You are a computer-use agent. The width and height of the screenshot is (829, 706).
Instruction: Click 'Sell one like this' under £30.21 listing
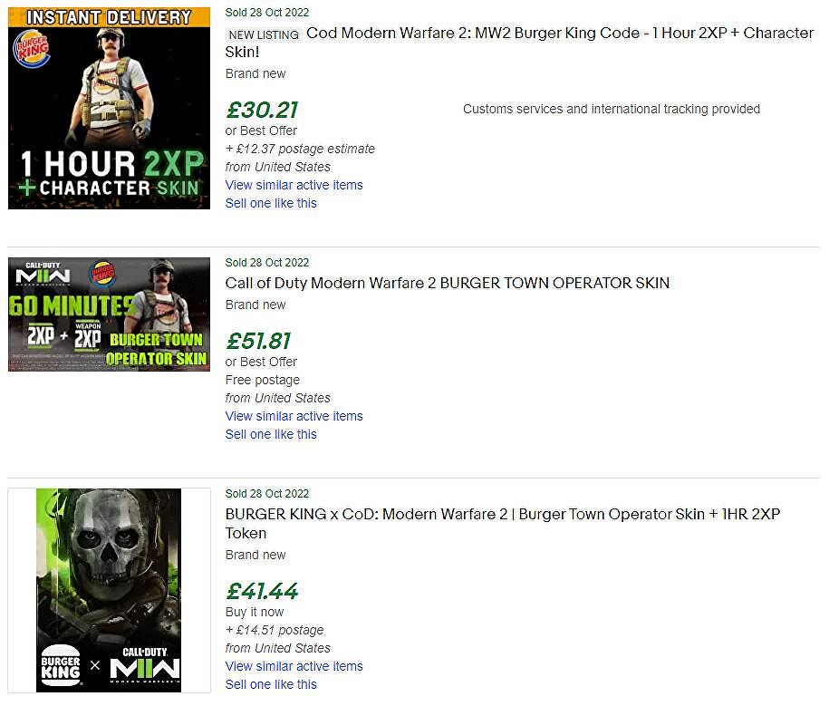[x=271, y=203]
